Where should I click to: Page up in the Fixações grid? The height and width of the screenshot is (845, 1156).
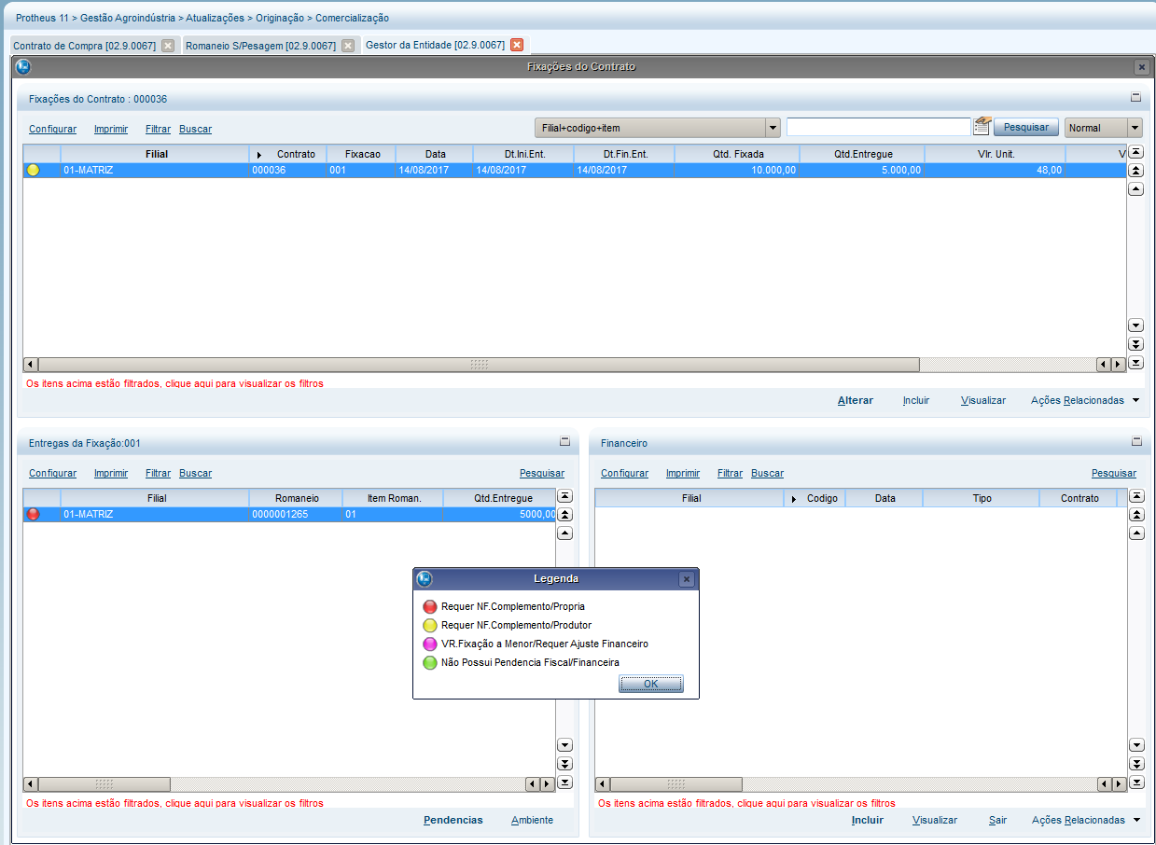(1136, 170)
